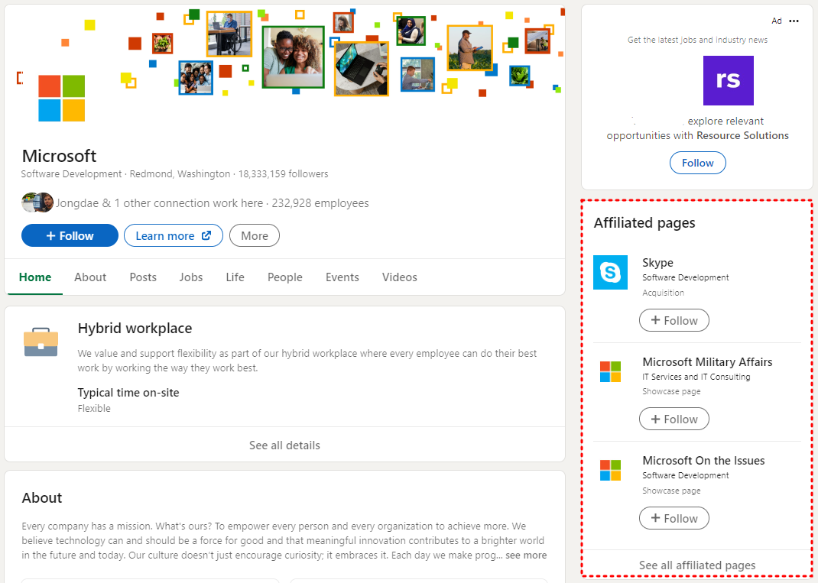The width and height of the screenshot is (818, 583).
Task: Click the Microsoft four-square company logo
Action: 62,98
